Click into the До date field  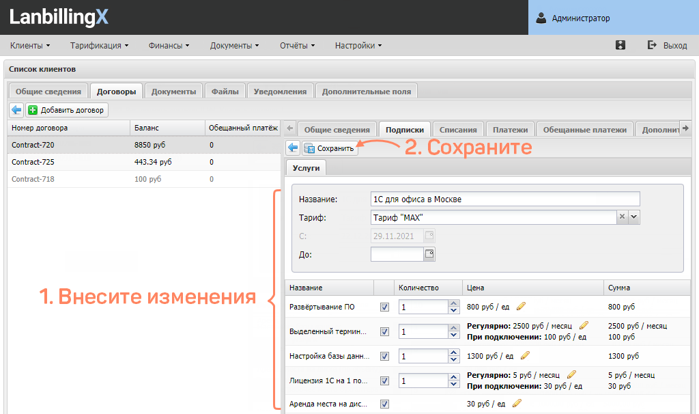click(x=397, y=254)
